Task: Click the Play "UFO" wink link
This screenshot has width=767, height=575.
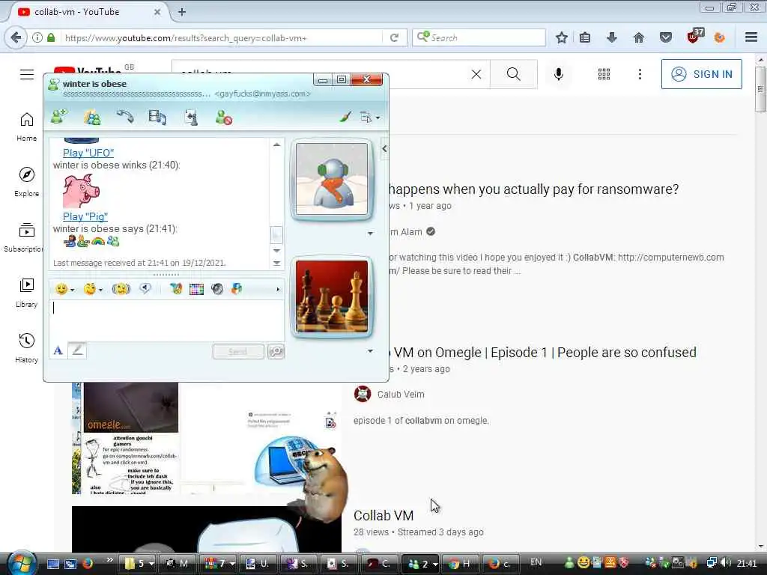Action: click(x=88, y=153)
